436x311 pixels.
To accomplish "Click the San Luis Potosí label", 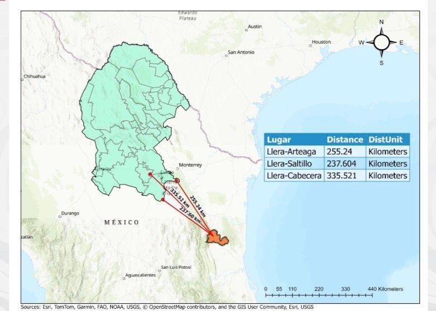I will (x=176, y=268).
